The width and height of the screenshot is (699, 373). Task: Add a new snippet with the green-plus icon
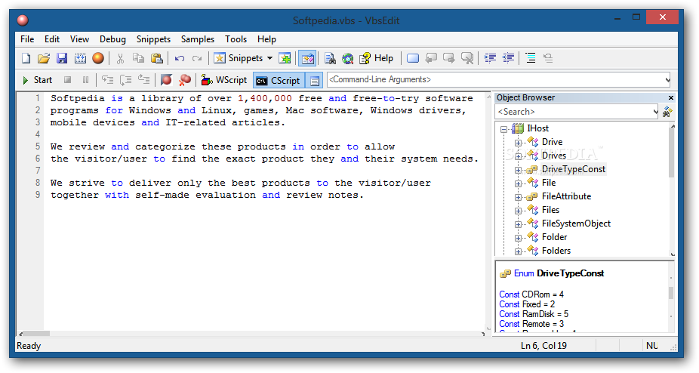pos(285,58)
